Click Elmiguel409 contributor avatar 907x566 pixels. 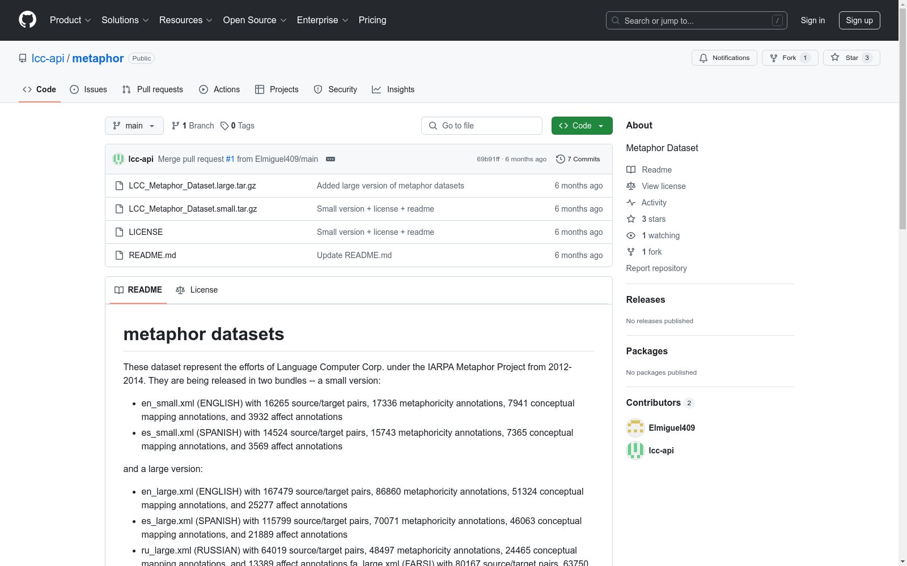click(x=635, y=428)
